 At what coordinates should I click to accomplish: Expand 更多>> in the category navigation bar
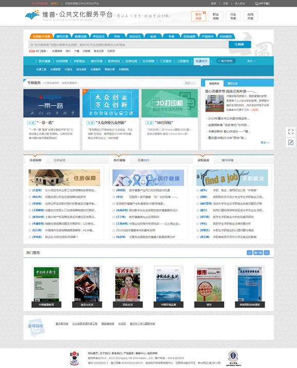[251, 61]
